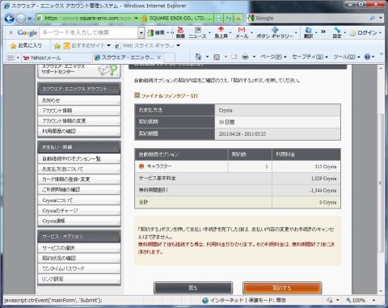This screenshot has height=308, width=388.
Task: Open the ニュース news button on Google toolbar
Action: coord(197,32)
